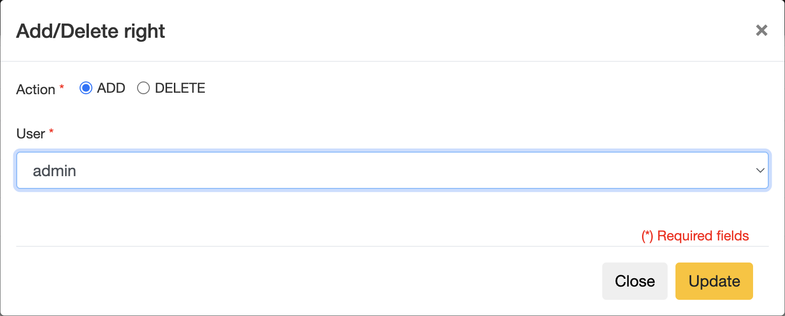Click the DELETE label text
785x316 pixels.
[x=180, y=88]
